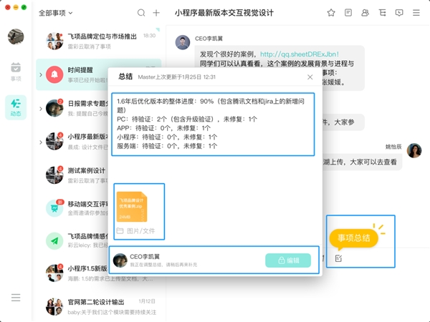Open the three-line menu in chat header

(x=416, y=13)
